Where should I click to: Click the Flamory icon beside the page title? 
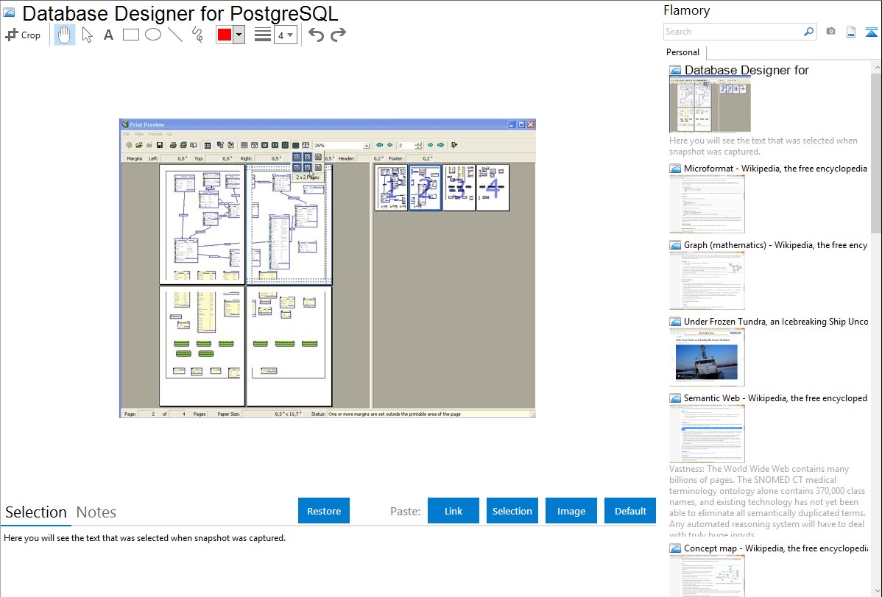[x=9, y=13]
